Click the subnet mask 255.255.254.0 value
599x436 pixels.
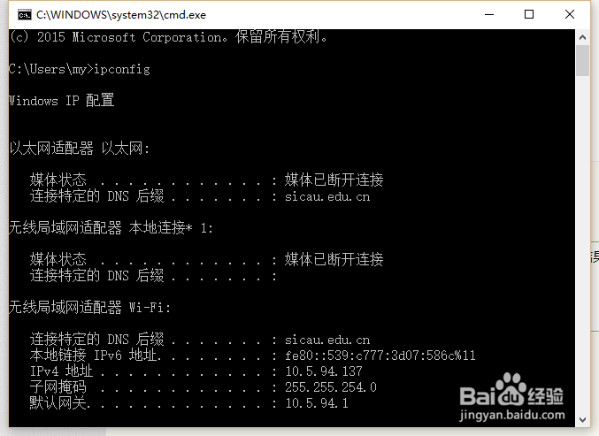point(331,387)
